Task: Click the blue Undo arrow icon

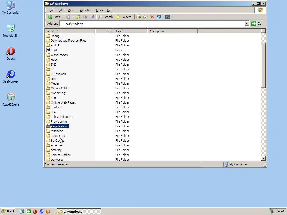Action: point(159,17)
